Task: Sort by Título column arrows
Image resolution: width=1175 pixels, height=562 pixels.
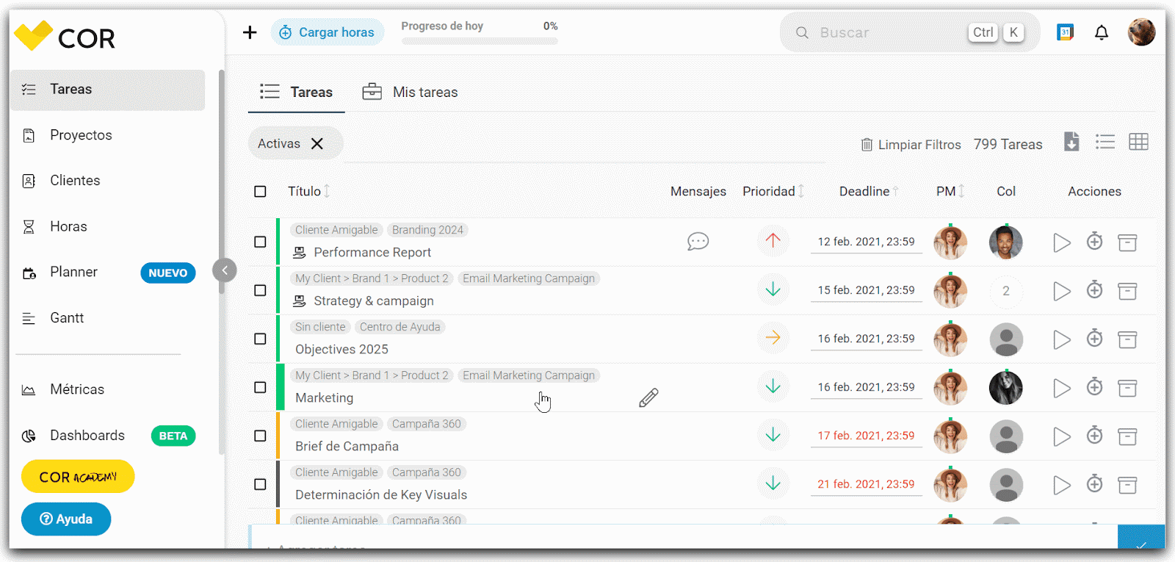Action: coord(327,191)
